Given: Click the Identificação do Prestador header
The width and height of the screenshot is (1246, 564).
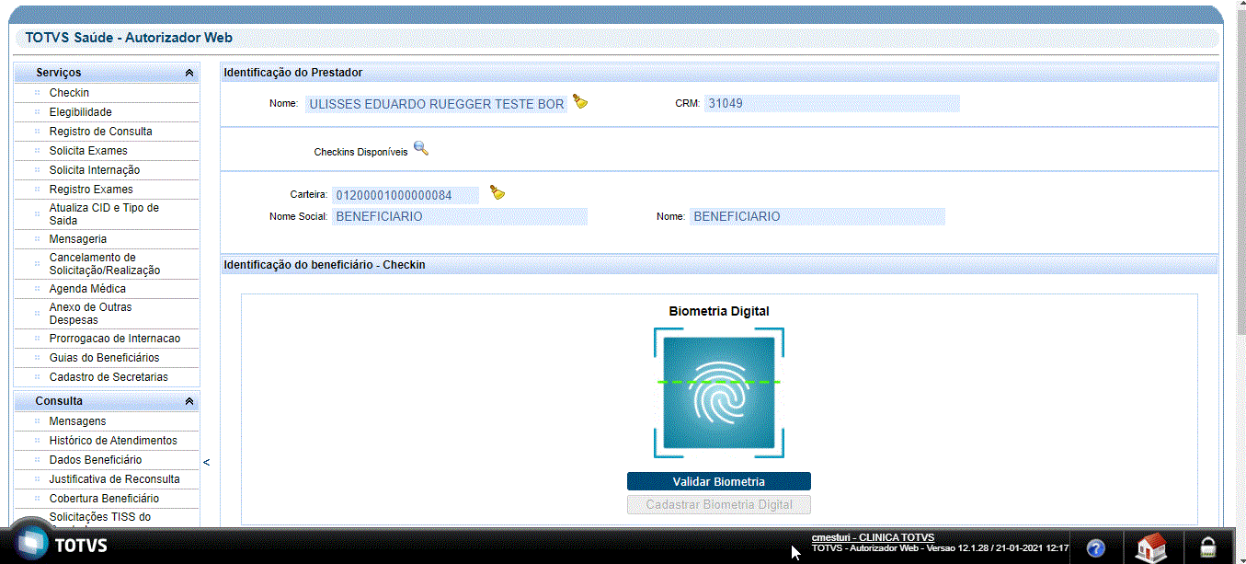Looking at the screenshot, I should coord(293,73).
